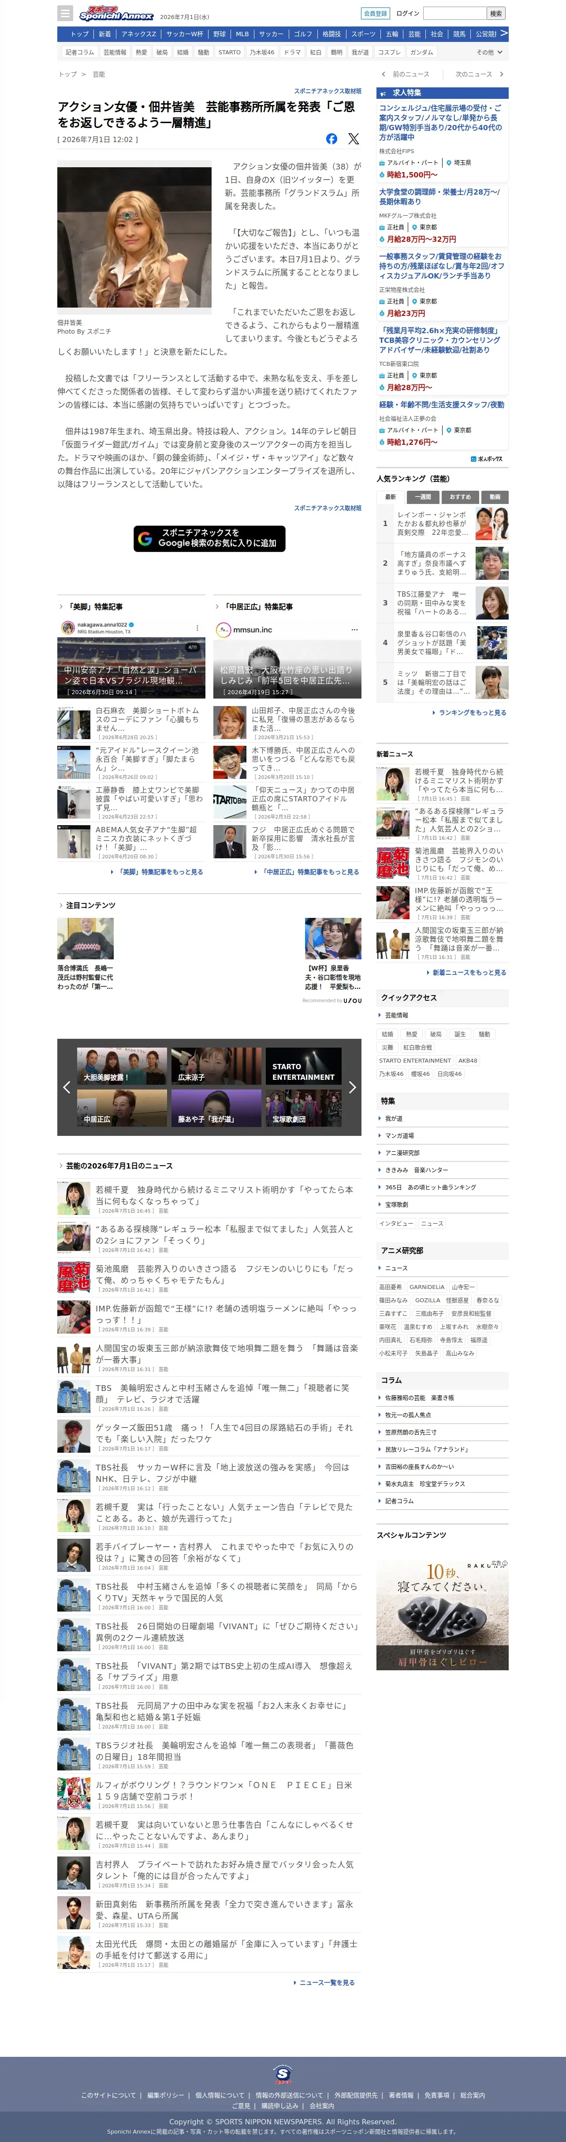Select 野球 in main navigation

click(220, 34)
